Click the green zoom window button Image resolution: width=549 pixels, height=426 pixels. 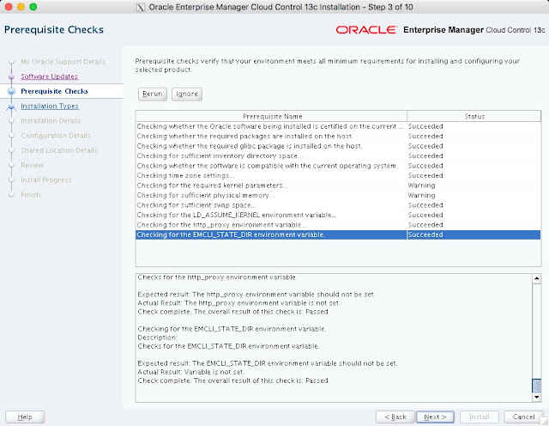click(33, 7)
